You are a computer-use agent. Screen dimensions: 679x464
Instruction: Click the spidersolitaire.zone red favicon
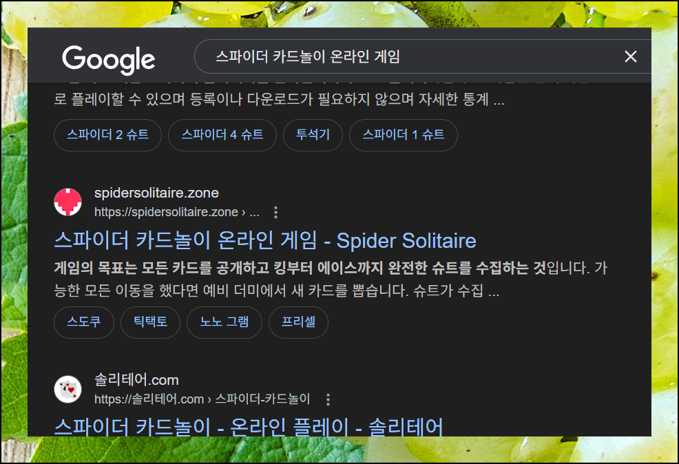pyautogui.click(x=68, y=202)
